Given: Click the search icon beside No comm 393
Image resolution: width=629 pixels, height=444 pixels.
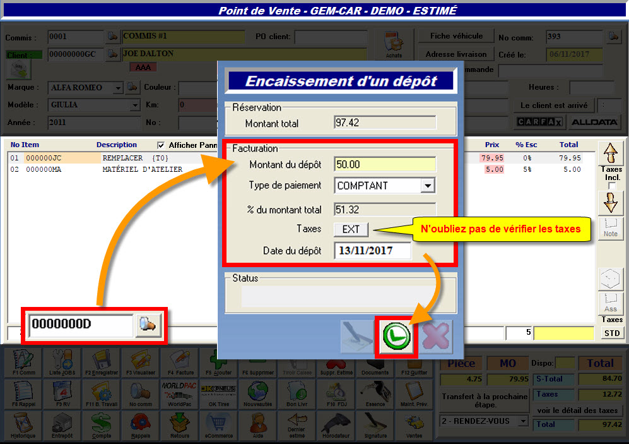Looking at the screenshot, I should 613,37.
